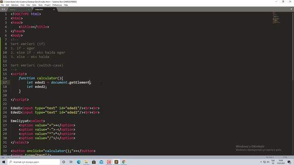The width and height of the screenshot is (294, 165).
Task: Click the opening script tag on line 15
Action: click(x=19, y=74)
